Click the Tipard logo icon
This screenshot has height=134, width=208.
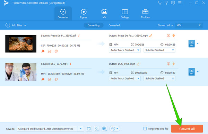(x=6, y=3)
